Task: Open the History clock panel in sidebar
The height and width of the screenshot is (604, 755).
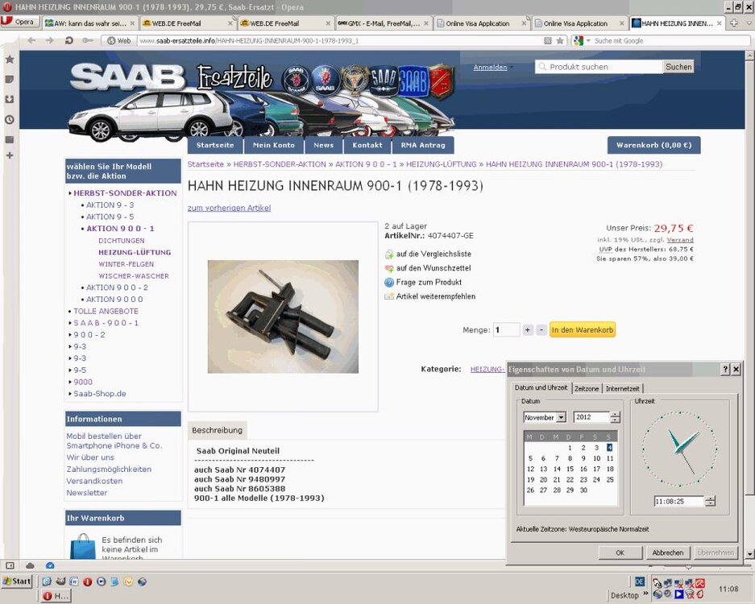Action: click(x=9, y=119)
